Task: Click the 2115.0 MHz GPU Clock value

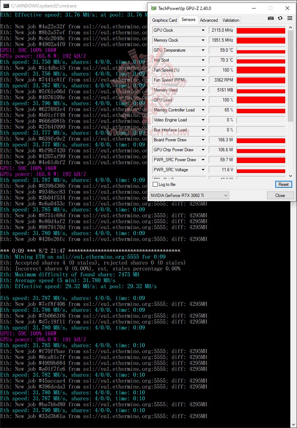Action: 221,30
